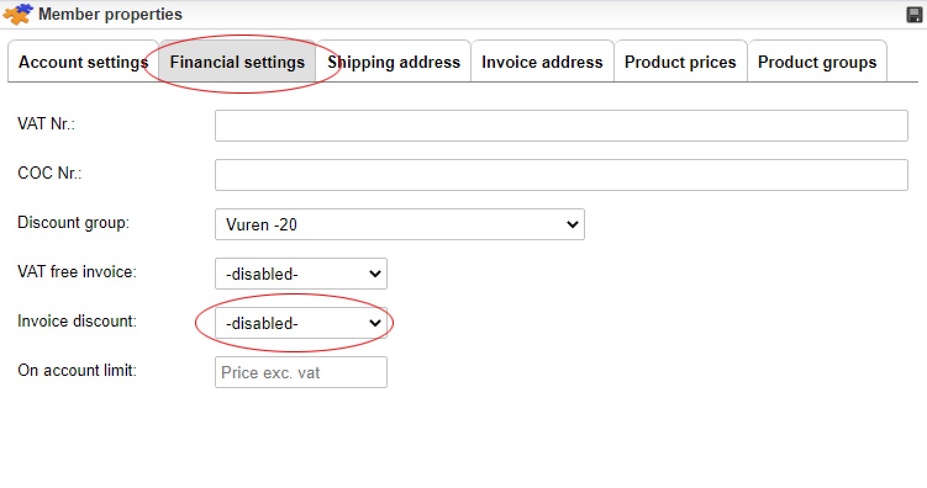Go to the Invoice address tab
This screenshot has width=927, height=488.
542,62
